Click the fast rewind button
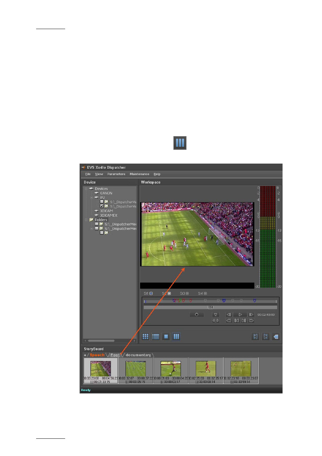The image size is (322, 456). coord(229,320)
